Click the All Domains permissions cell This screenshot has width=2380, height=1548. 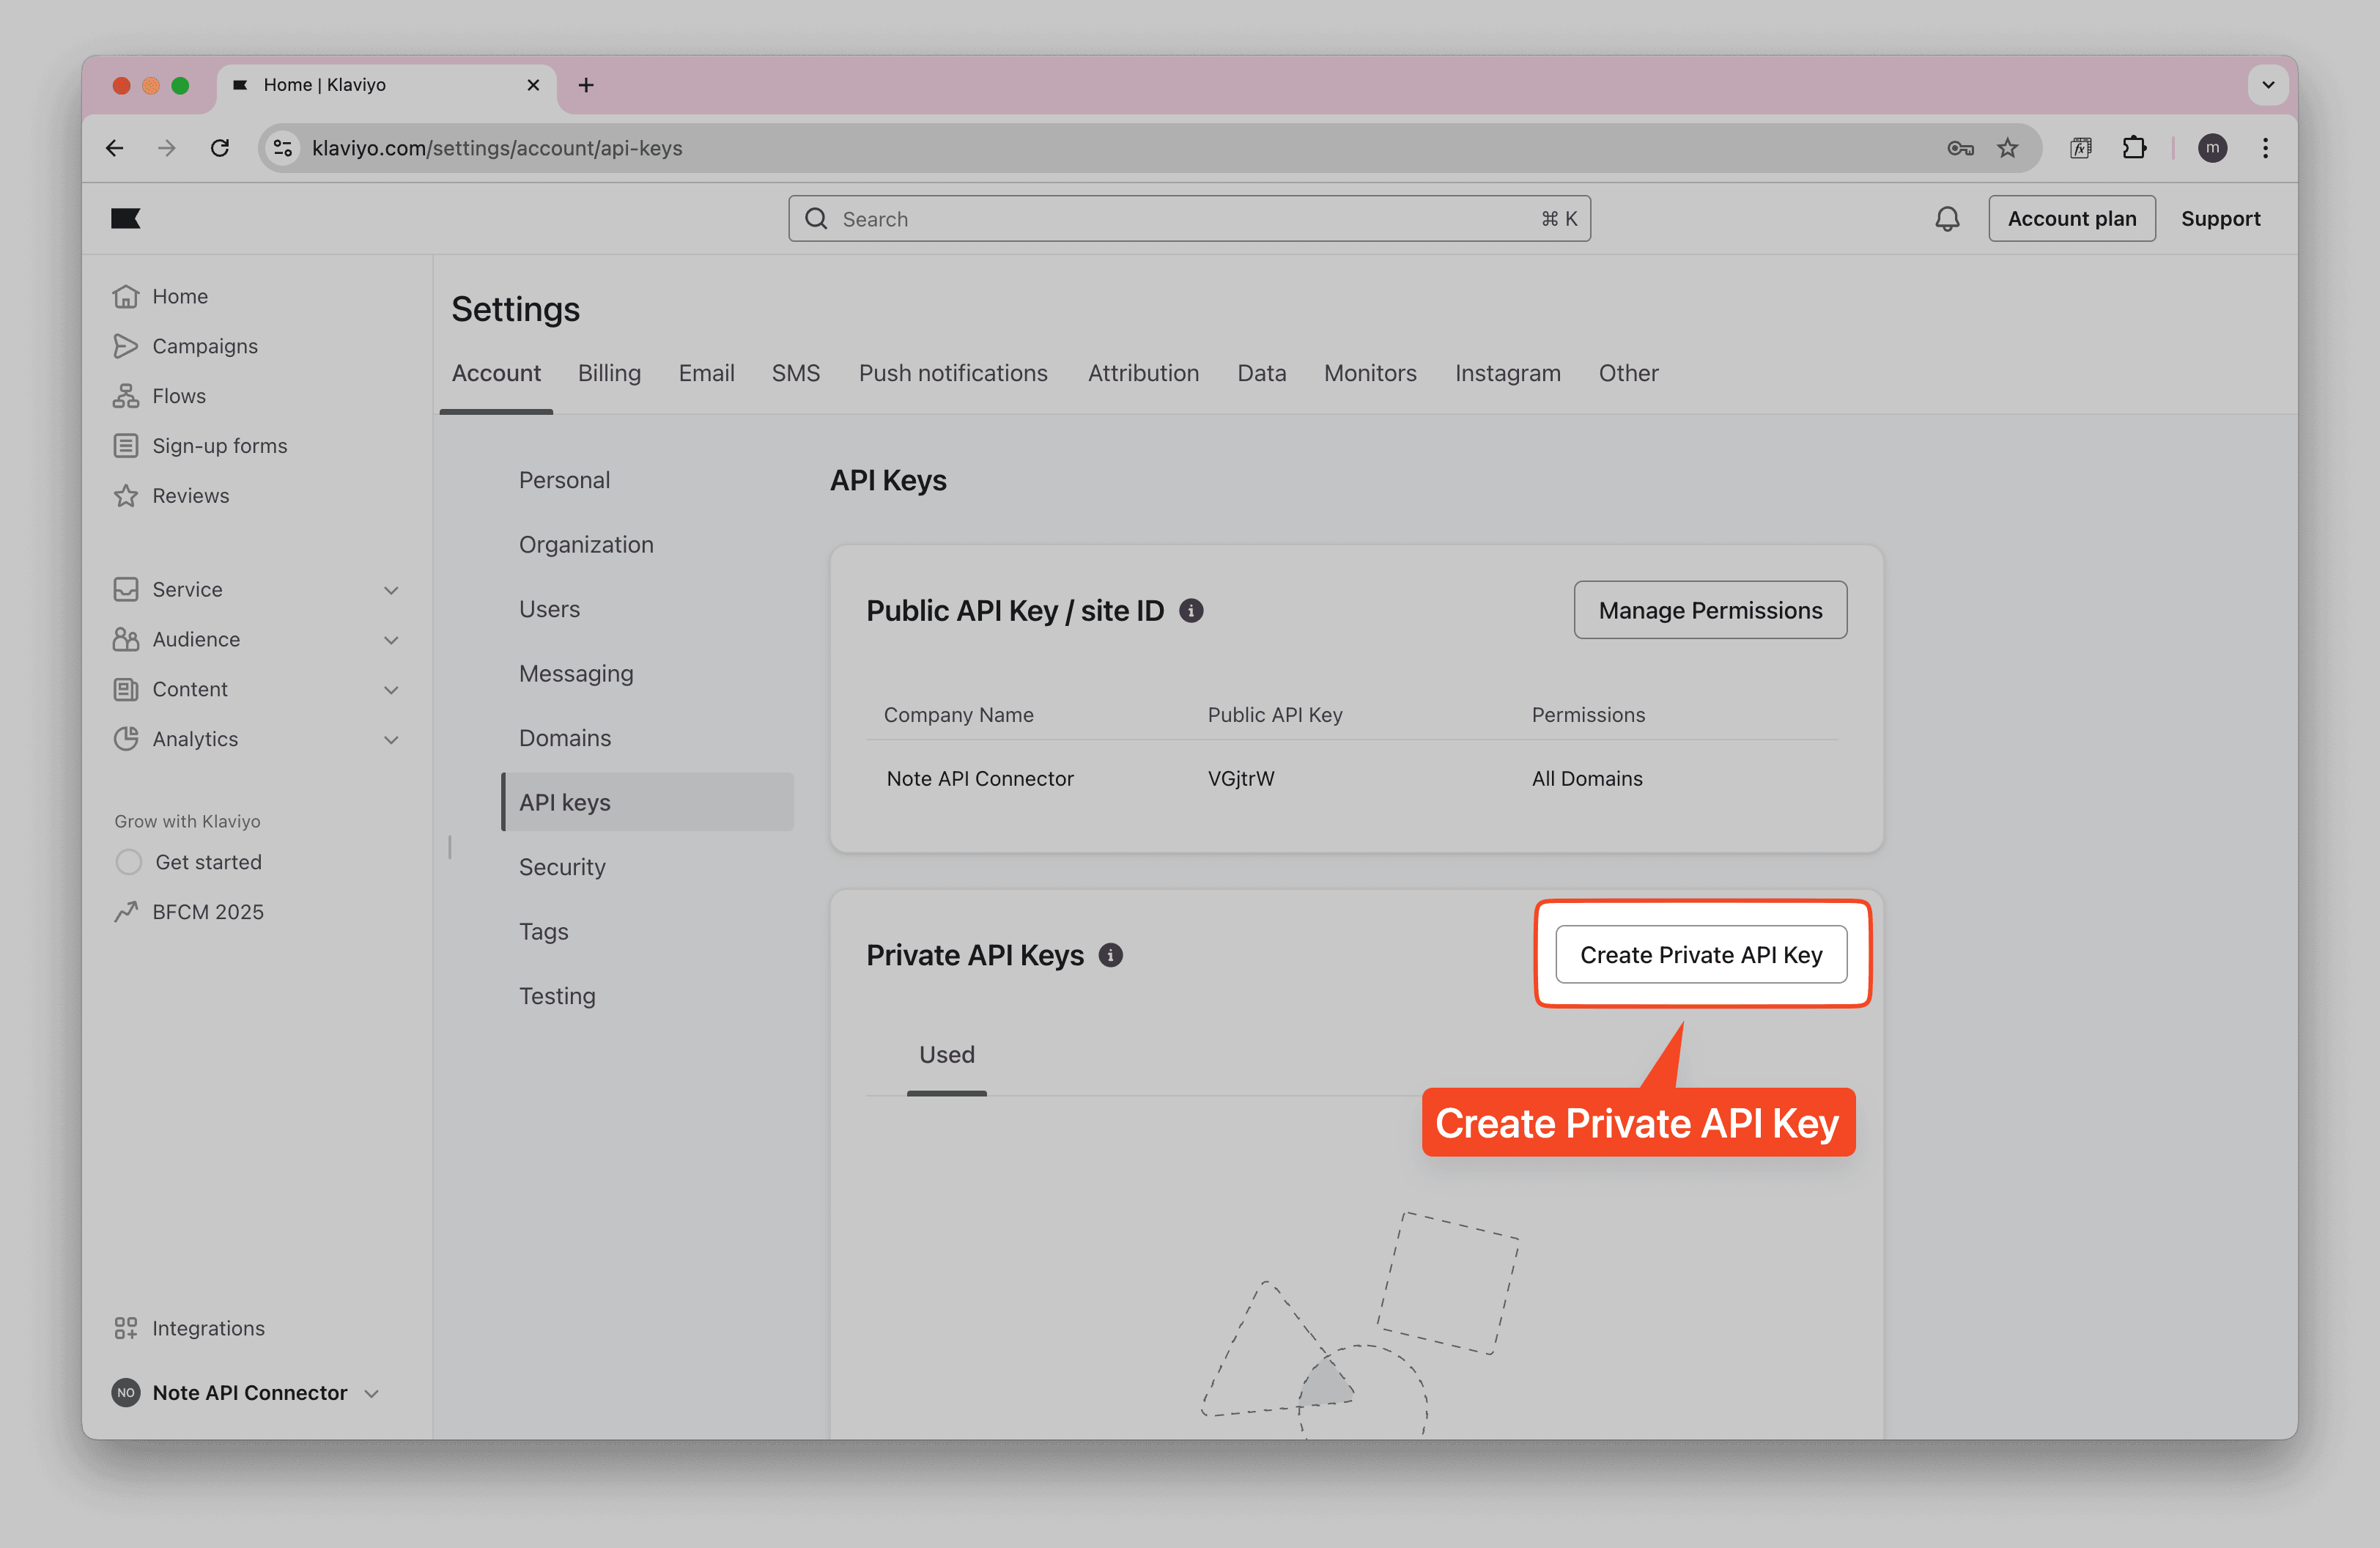(1586, 778)
